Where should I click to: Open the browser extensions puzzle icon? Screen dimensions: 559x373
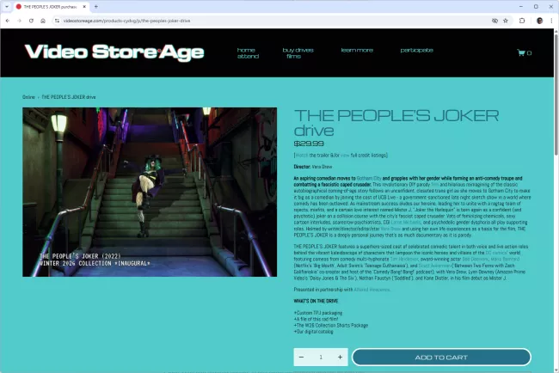[522, 20]
